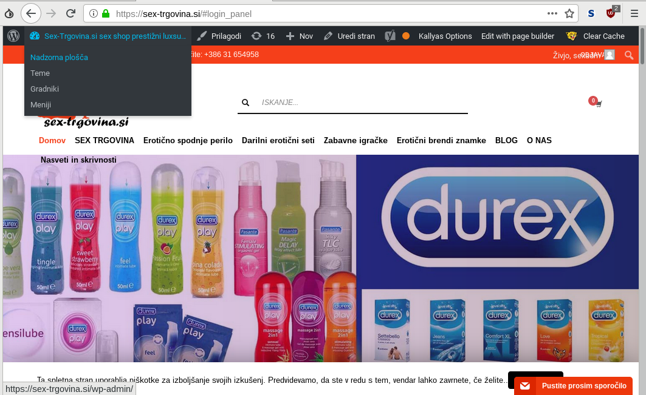
Task: Open Kallyas Options in admin bar
Action: 445,36
